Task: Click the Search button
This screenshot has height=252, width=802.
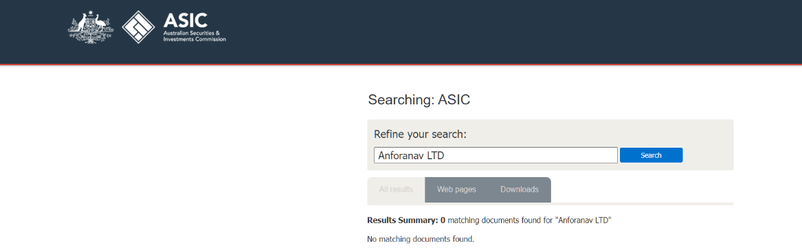Action: [x=651, y=155]
